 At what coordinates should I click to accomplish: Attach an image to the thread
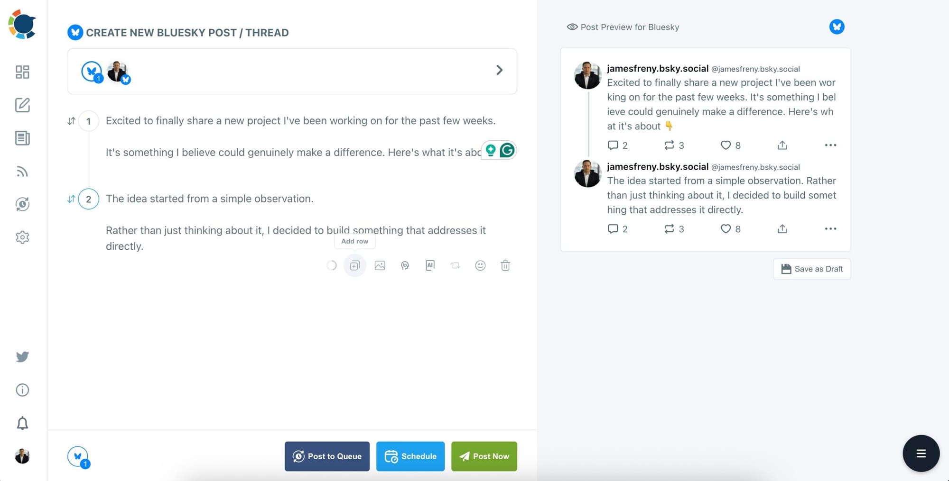click(x=380, y=265)
